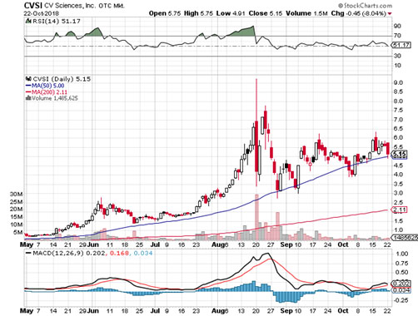
Task: Click the Volume 1.5M header value
Action: point(306,13)
